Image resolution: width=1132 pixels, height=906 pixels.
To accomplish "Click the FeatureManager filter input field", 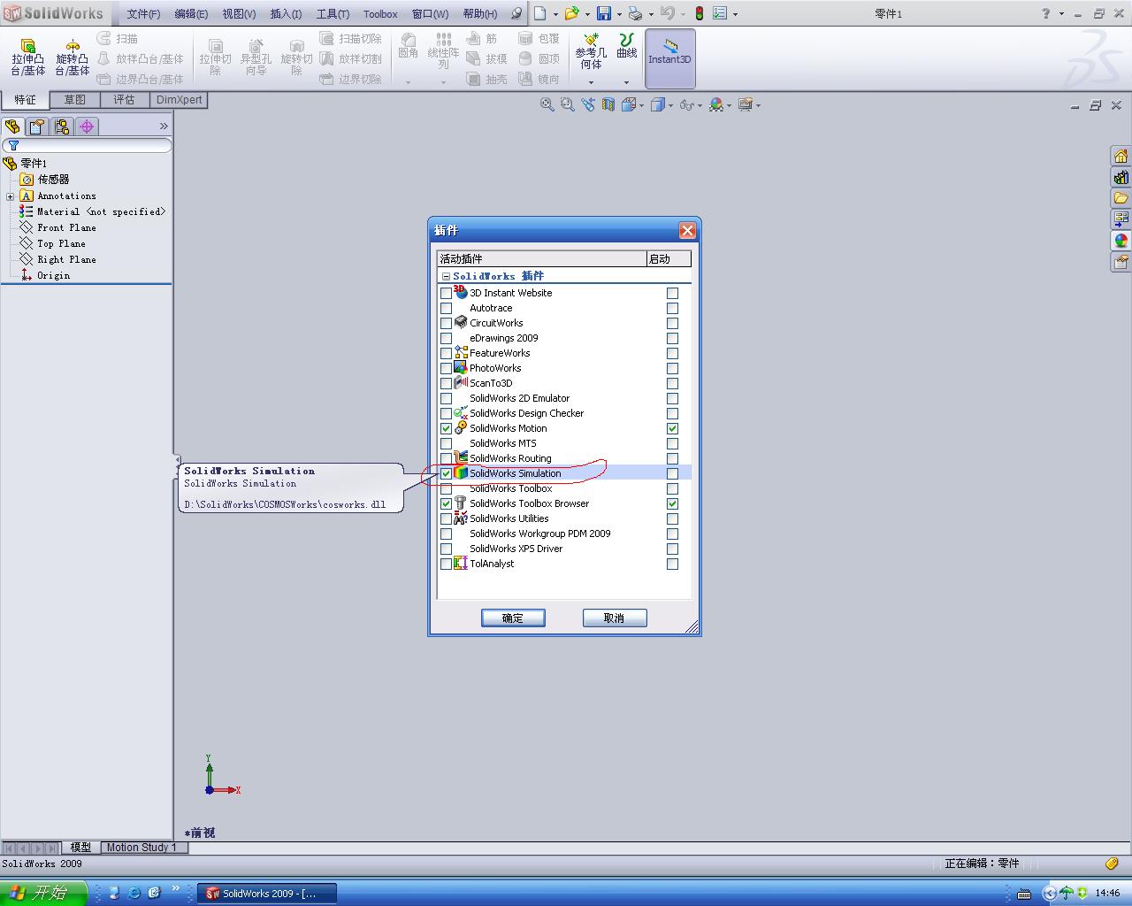I will point(87,145).
